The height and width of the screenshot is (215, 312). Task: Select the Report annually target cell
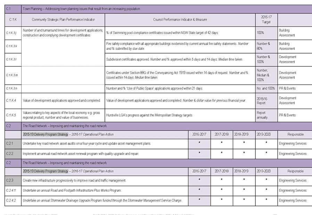pyautogui.click(x=266, y=115)
